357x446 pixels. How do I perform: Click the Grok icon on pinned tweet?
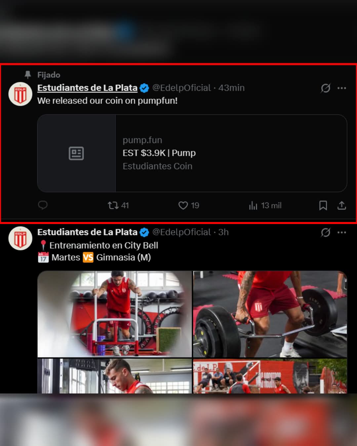pos(326,88)
